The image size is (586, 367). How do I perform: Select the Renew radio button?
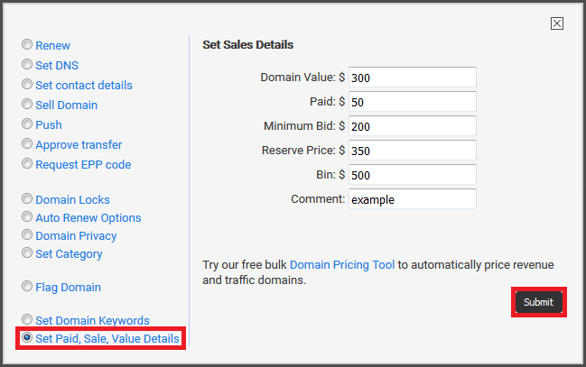pos(27,44)
